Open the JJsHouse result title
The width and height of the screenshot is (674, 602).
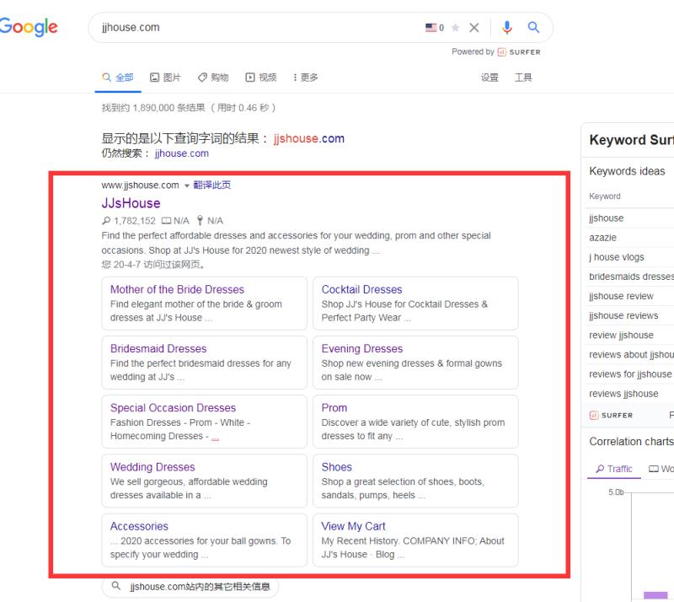pos(131,203)
